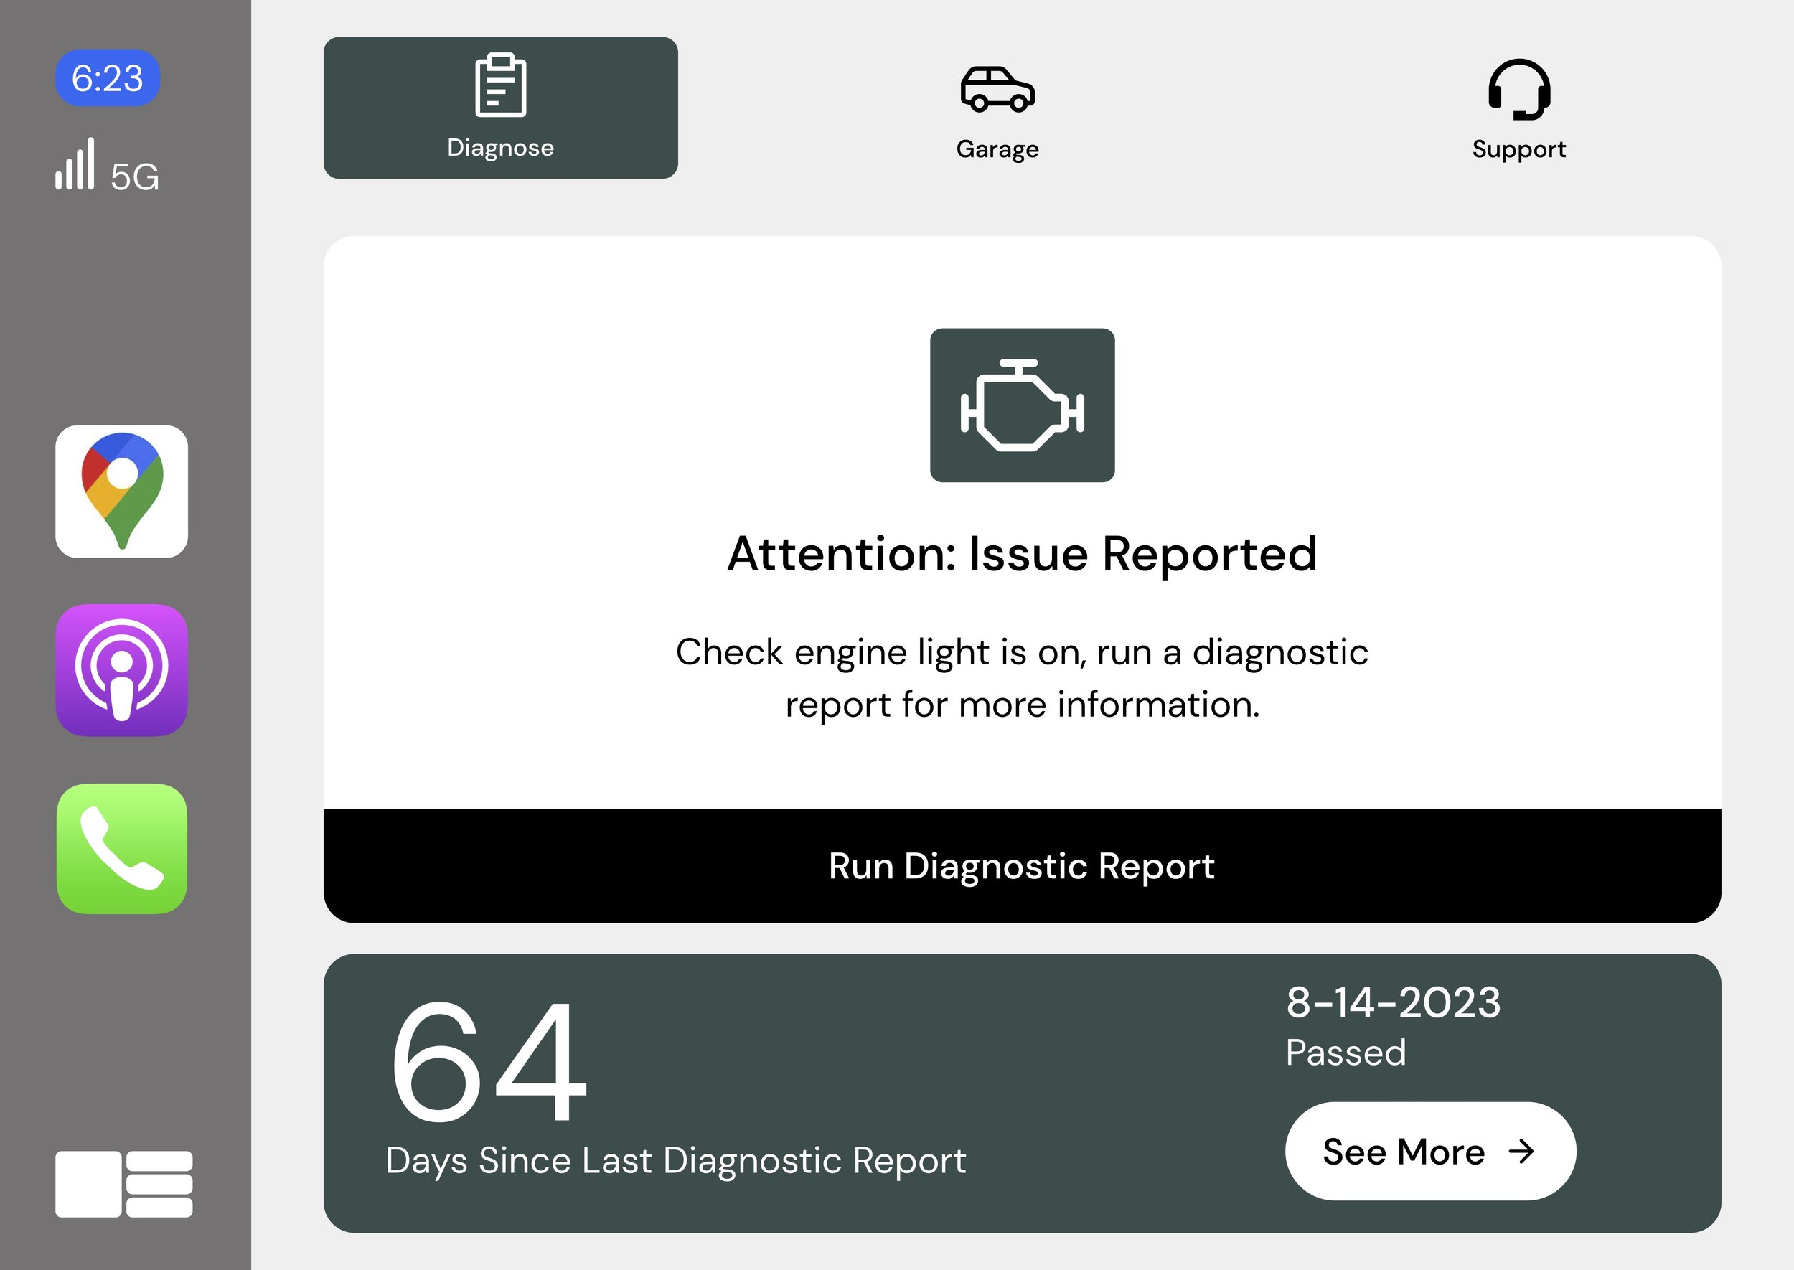Image resolution: width=1794 pixels, height=1270 pixels.
Task: Switch to the Garage tab
Action: tap(997, 149)
